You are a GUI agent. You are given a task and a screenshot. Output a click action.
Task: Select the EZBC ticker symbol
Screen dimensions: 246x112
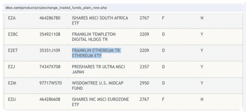13,34
